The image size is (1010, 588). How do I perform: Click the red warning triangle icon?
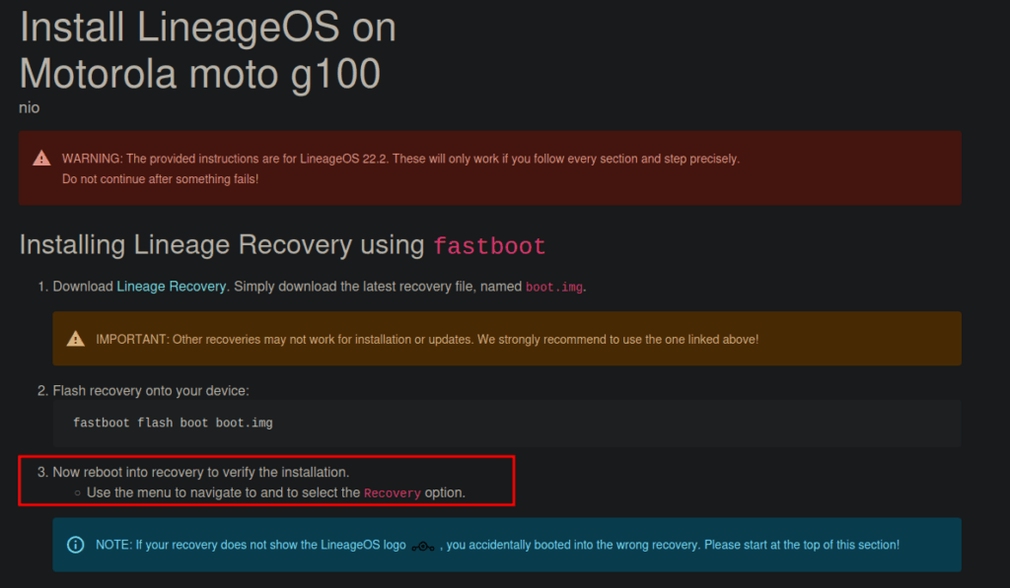click(x=41, y=159)
